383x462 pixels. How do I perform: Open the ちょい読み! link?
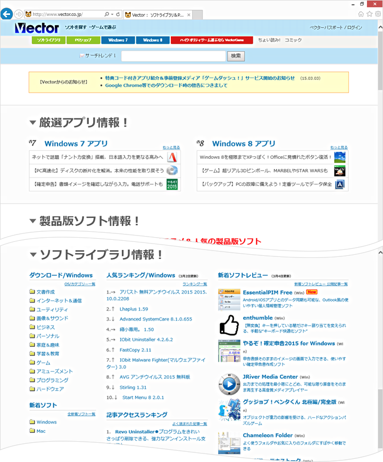tap(269, 40)
